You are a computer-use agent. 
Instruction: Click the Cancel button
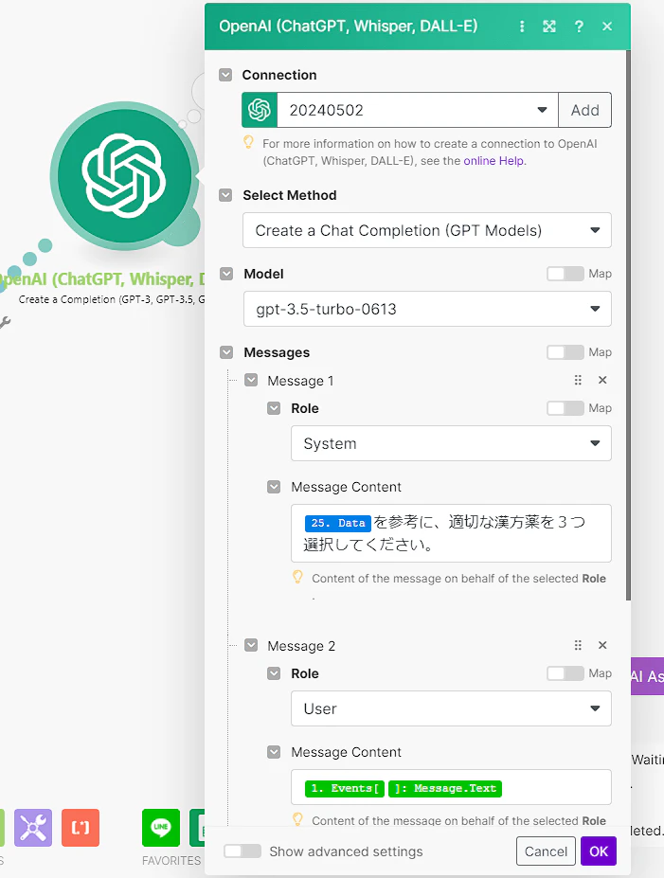point(546,851)
